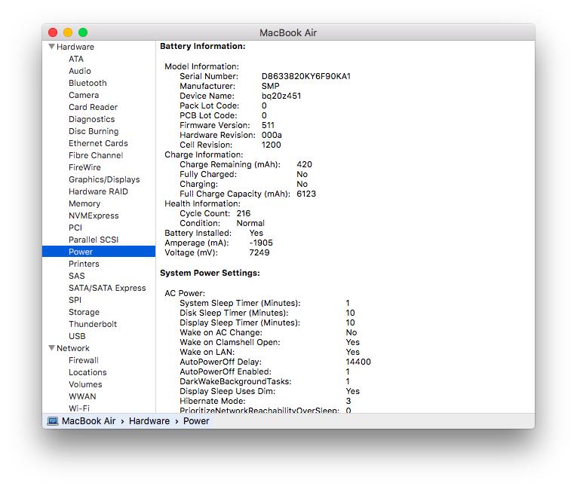This screenshot has height=489, width=577.
Task: Select ATA in the sidebar
Action: [x=76, y=59]
